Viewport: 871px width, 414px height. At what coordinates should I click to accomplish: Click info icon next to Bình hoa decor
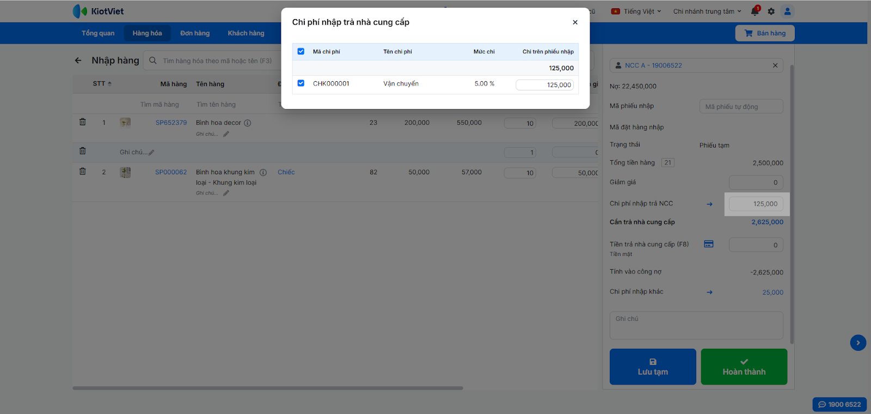tap(248, 123)
